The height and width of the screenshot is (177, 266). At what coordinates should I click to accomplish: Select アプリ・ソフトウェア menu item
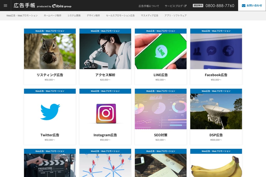175,16
